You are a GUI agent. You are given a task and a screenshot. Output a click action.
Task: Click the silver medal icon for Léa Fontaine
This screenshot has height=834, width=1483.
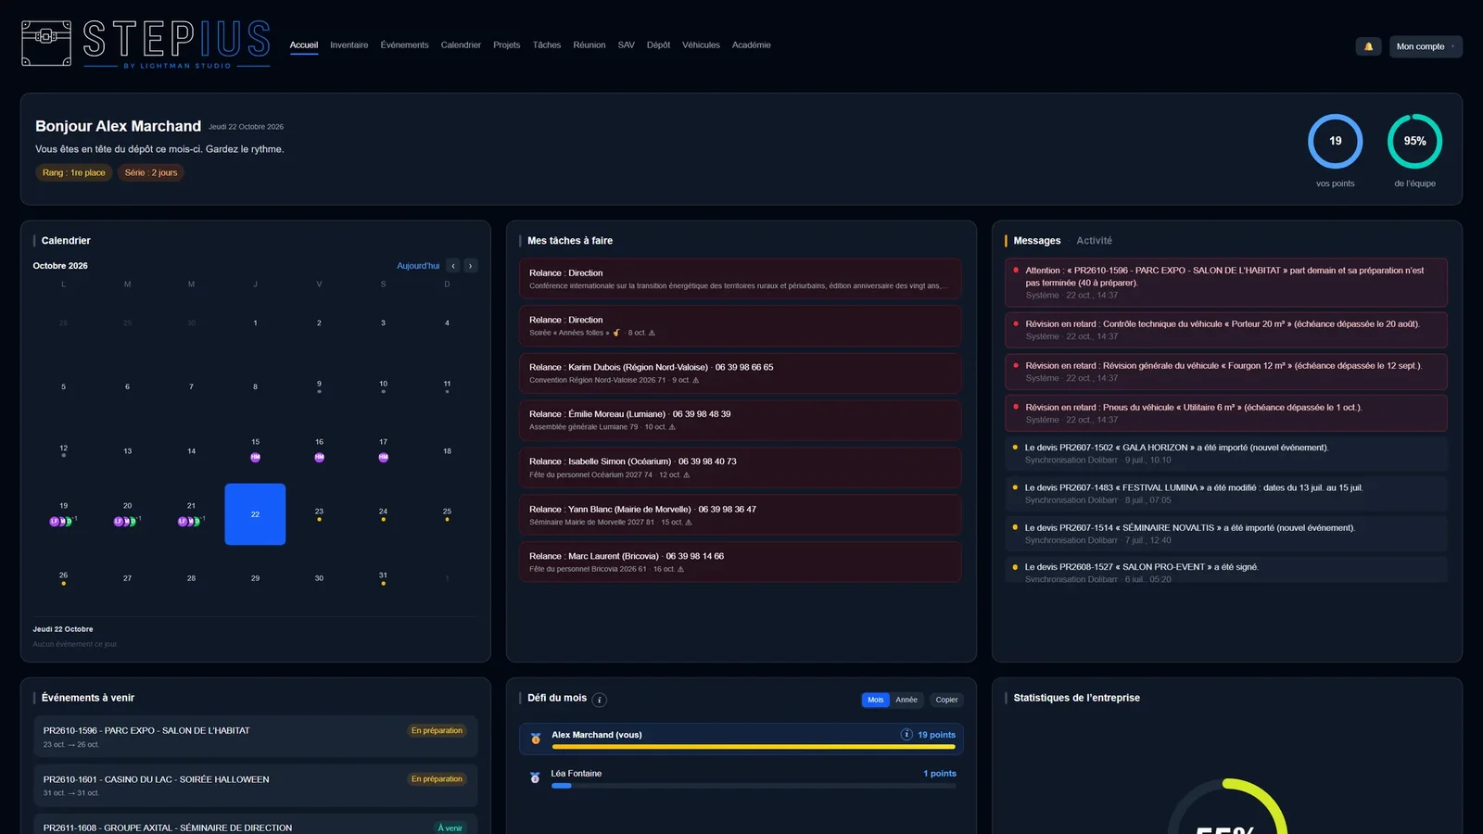click(x=535, y=777)
